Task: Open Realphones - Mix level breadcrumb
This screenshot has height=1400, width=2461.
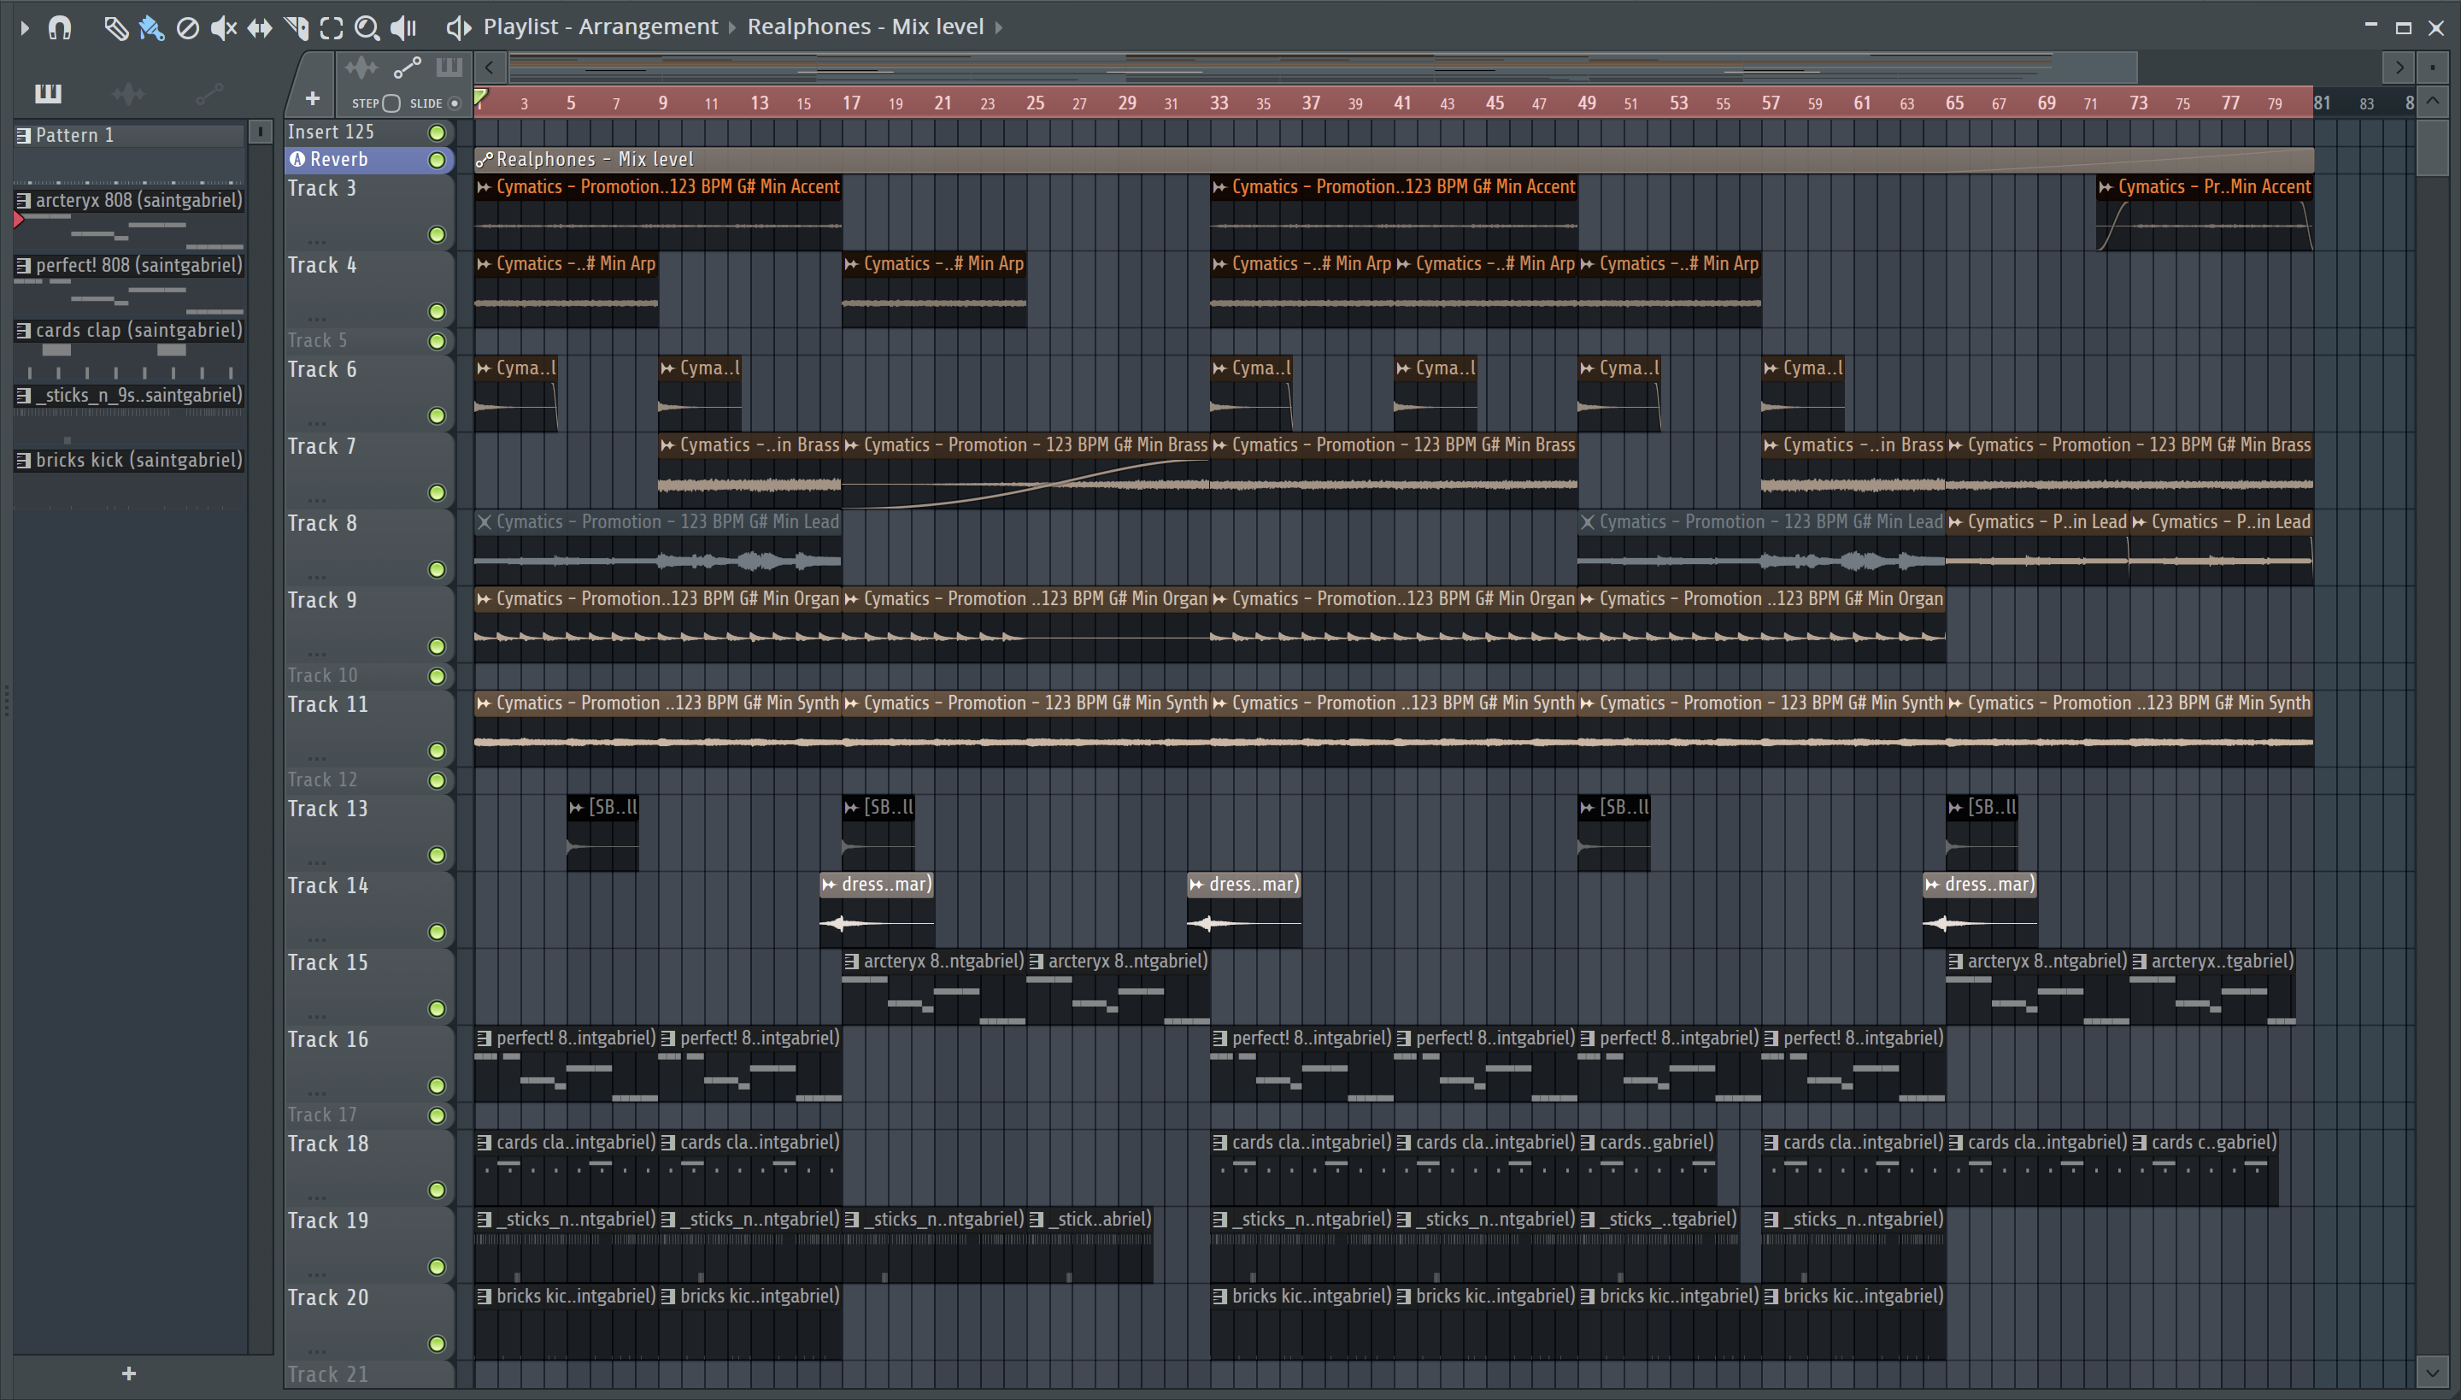Action: pos(865,27)
